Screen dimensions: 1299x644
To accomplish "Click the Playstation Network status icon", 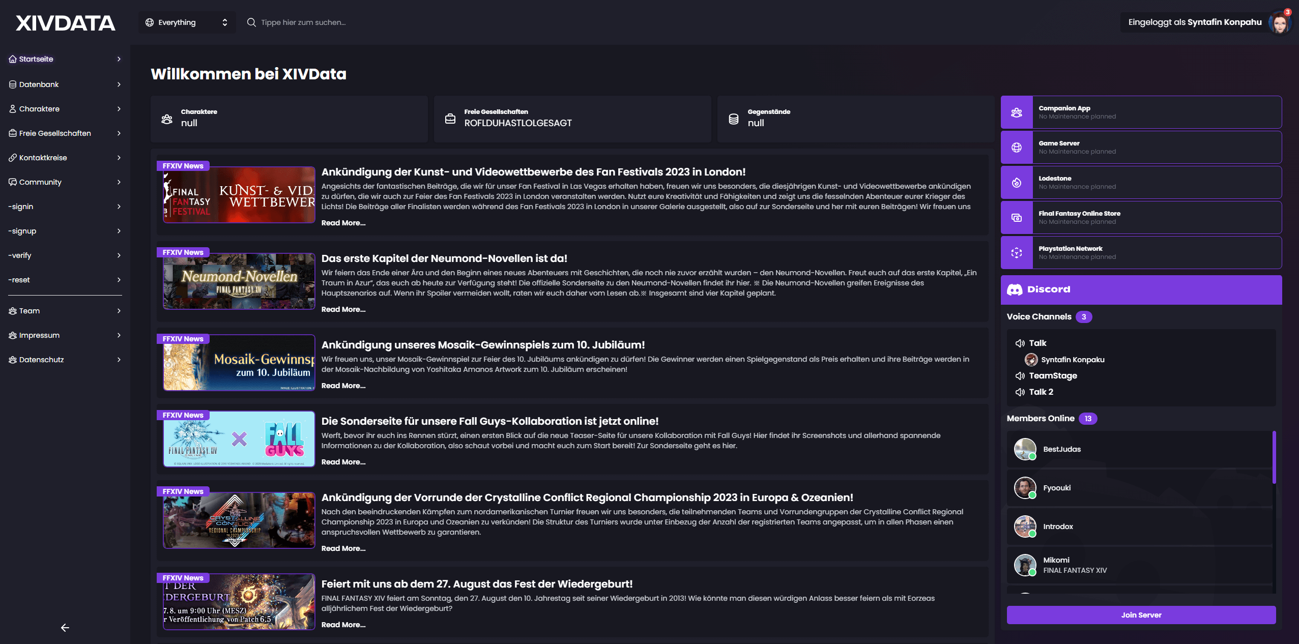I will click(x=1016, y=253).
